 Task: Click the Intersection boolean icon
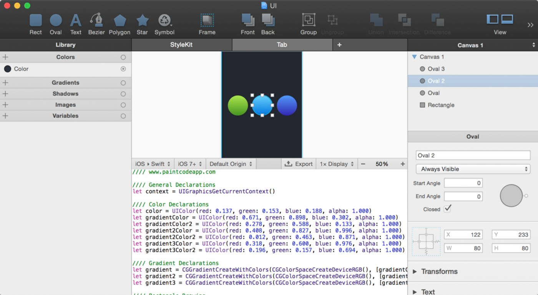point(404,20)
